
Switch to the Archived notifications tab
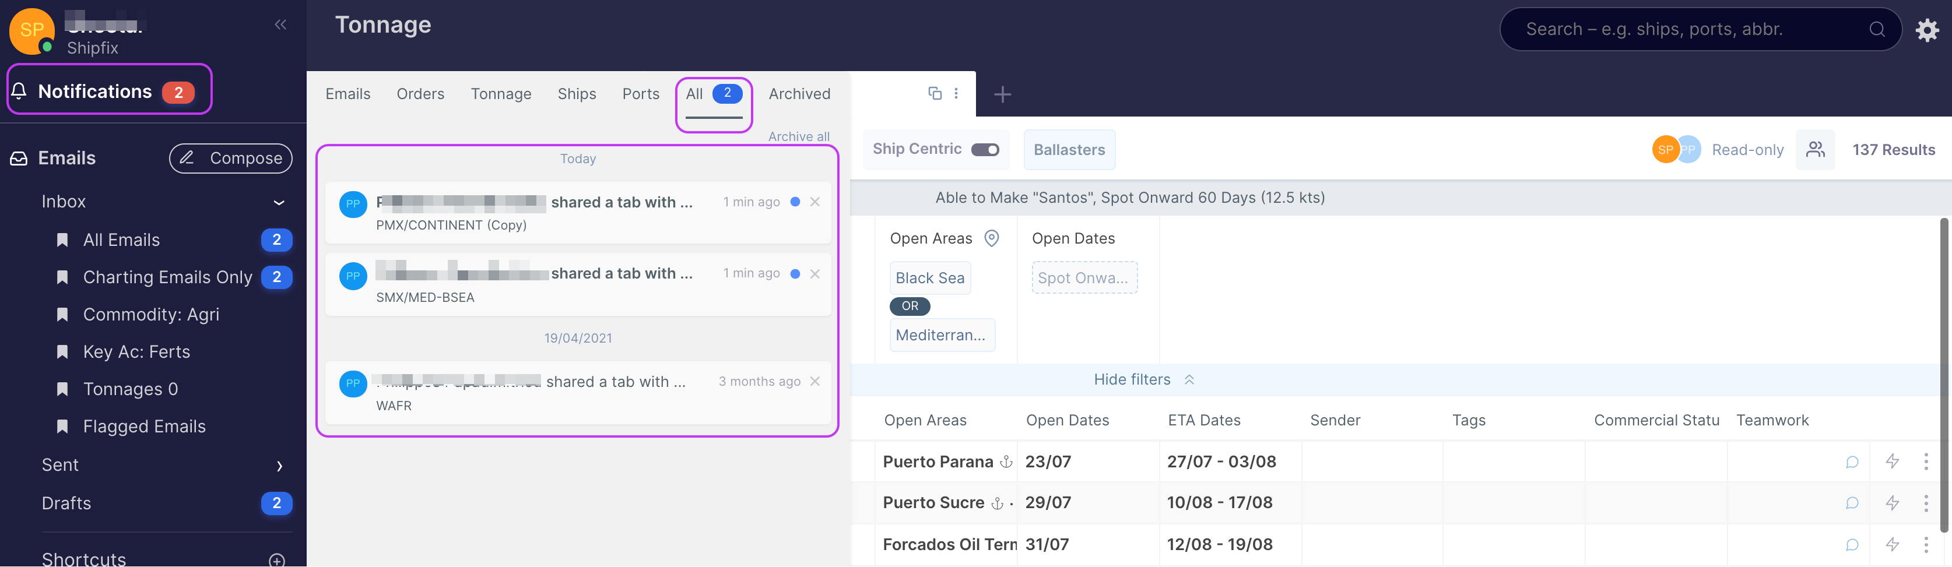point(799,94)
